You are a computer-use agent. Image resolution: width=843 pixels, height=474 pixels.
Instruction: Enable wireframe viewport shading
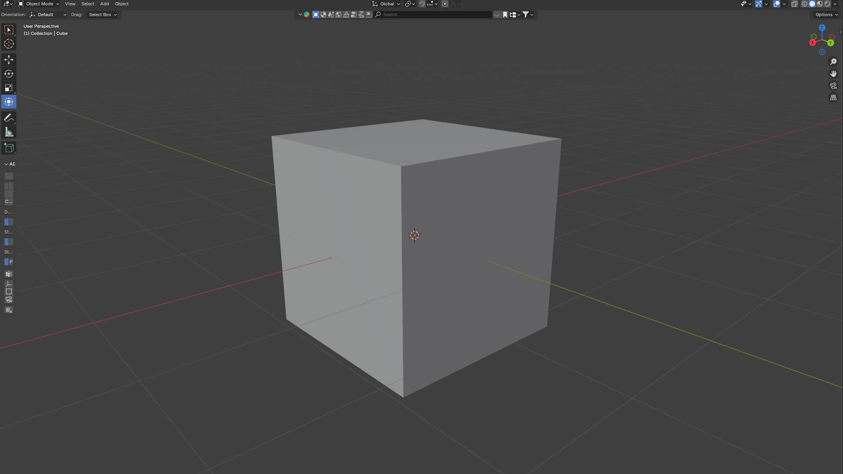804,4
